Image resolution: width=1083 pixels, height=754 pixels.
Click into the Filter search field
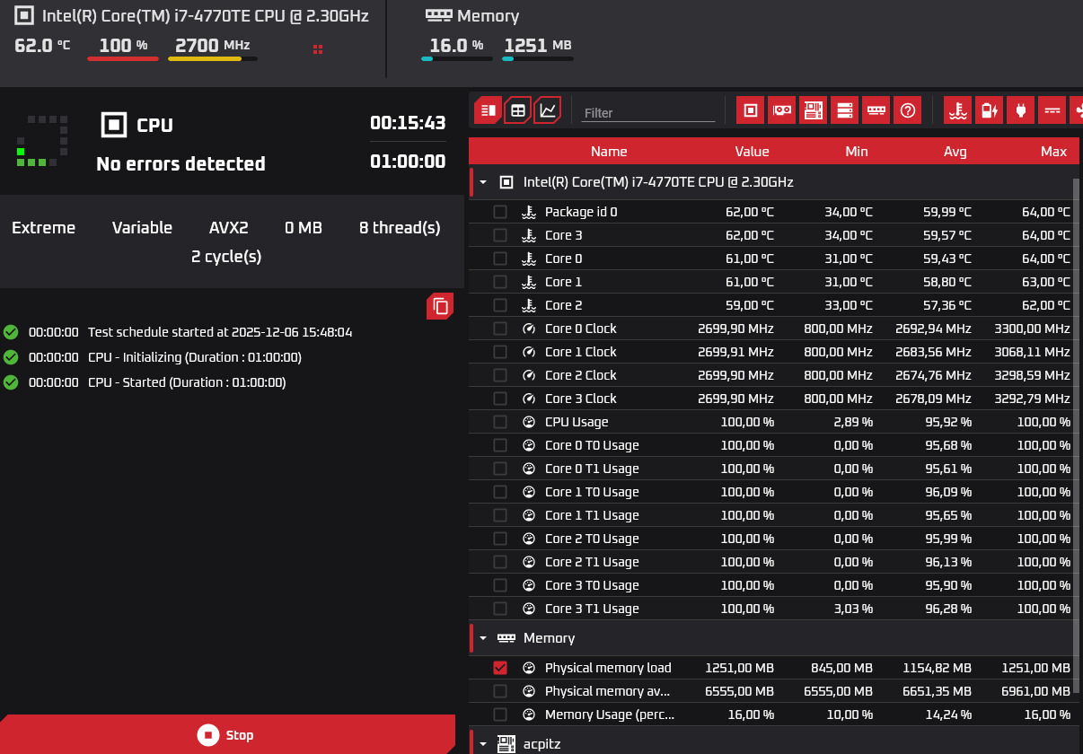(x=648, y=113)
